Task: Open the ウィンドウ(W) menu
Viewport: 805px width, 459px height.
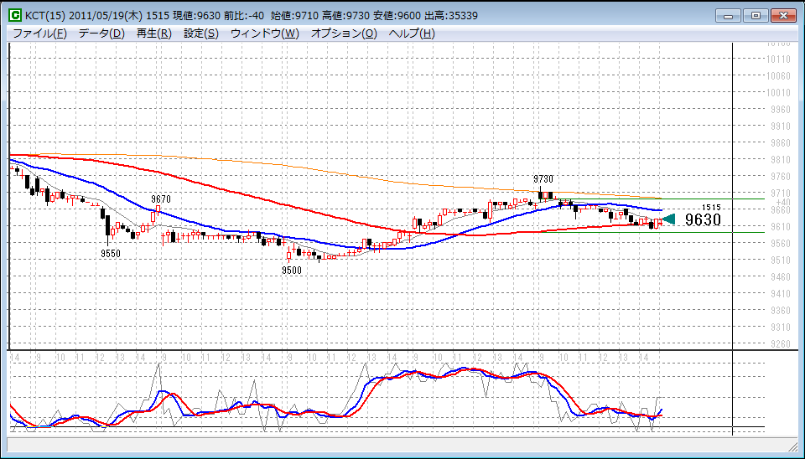Action: point(264,34)
